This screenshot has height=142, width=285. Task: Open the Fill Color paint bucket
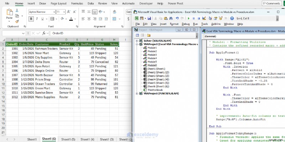point(62,19)
